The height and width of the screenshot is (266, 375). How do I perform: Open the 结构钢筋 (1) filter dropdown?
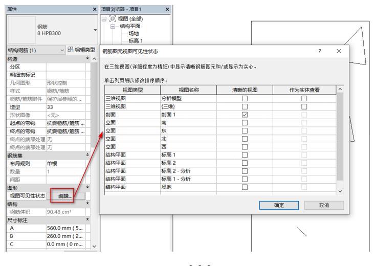point(62,50)
